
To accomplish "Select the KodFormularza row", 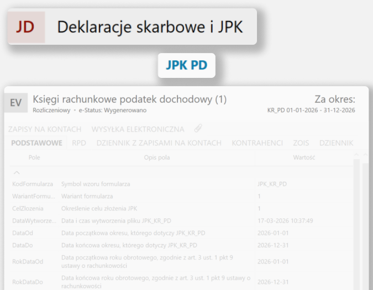I will pyautogui.click(x=33, y=183).
